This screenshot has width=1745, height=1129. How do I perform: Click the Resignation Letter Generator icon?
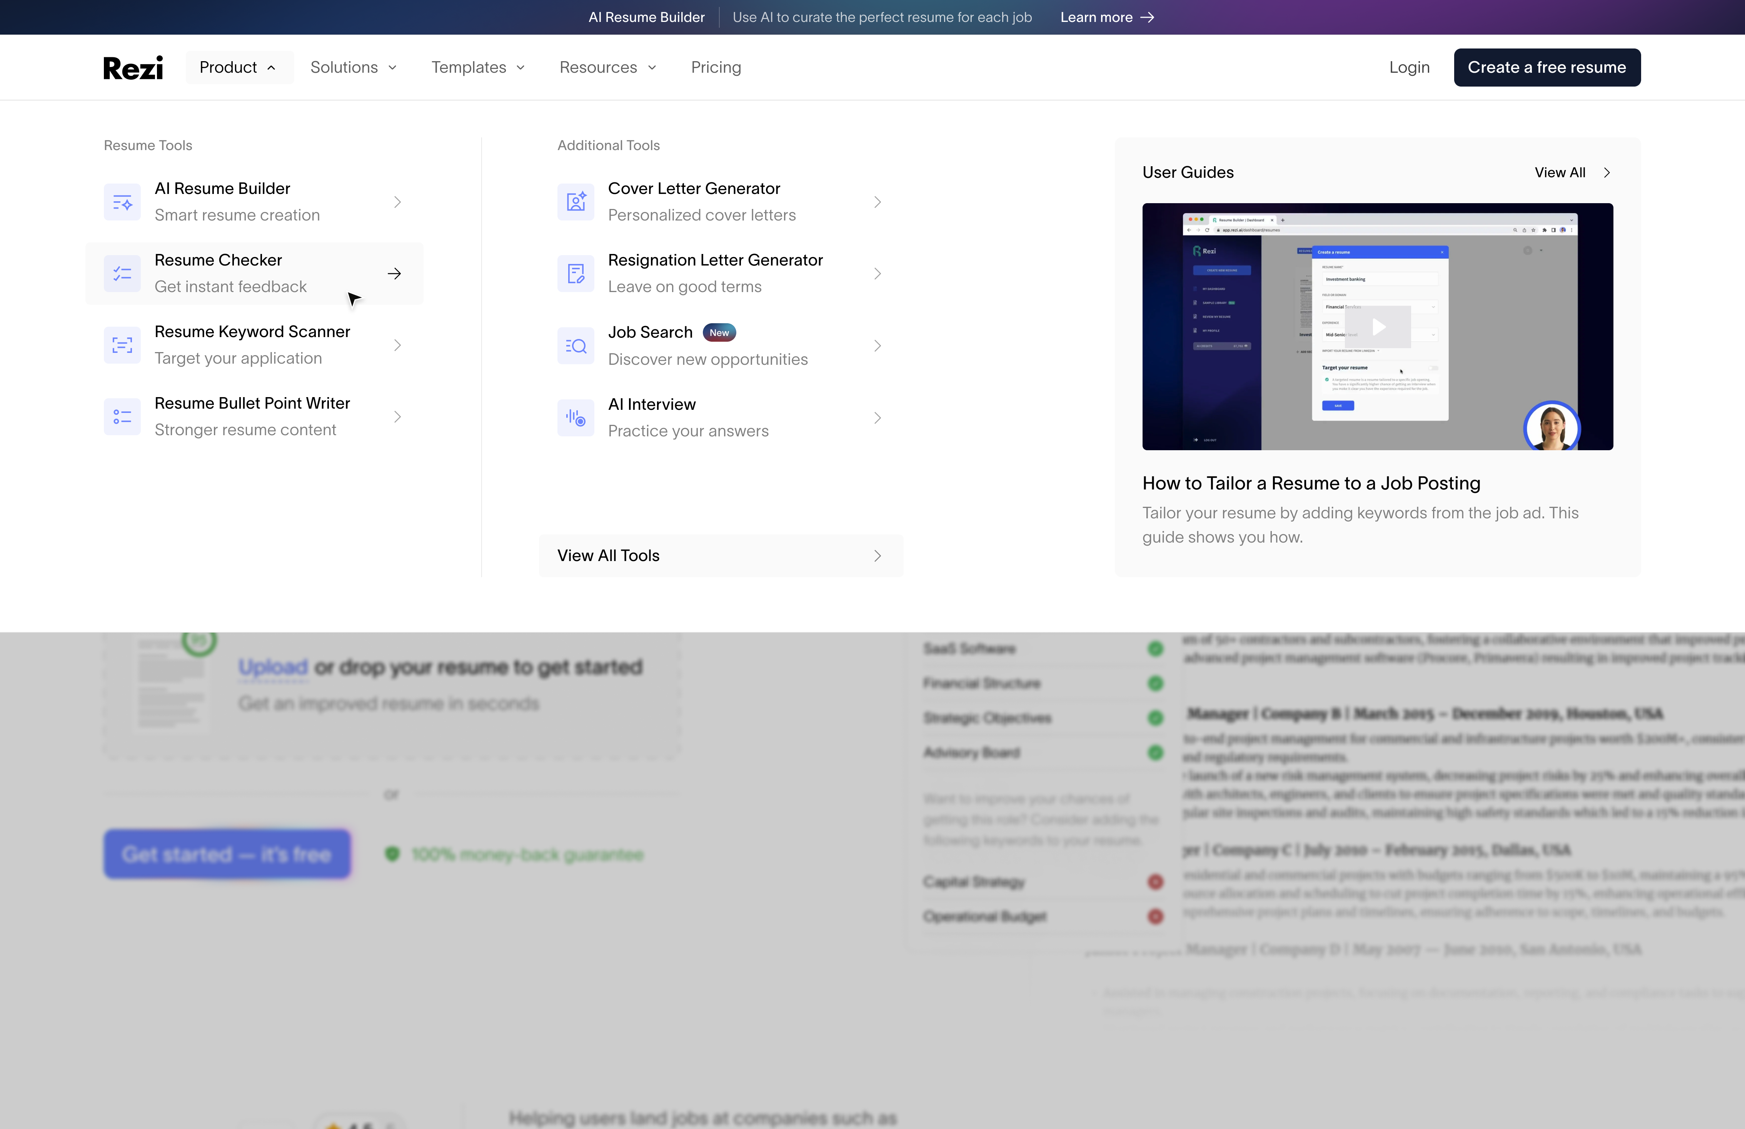coord(575,274)
